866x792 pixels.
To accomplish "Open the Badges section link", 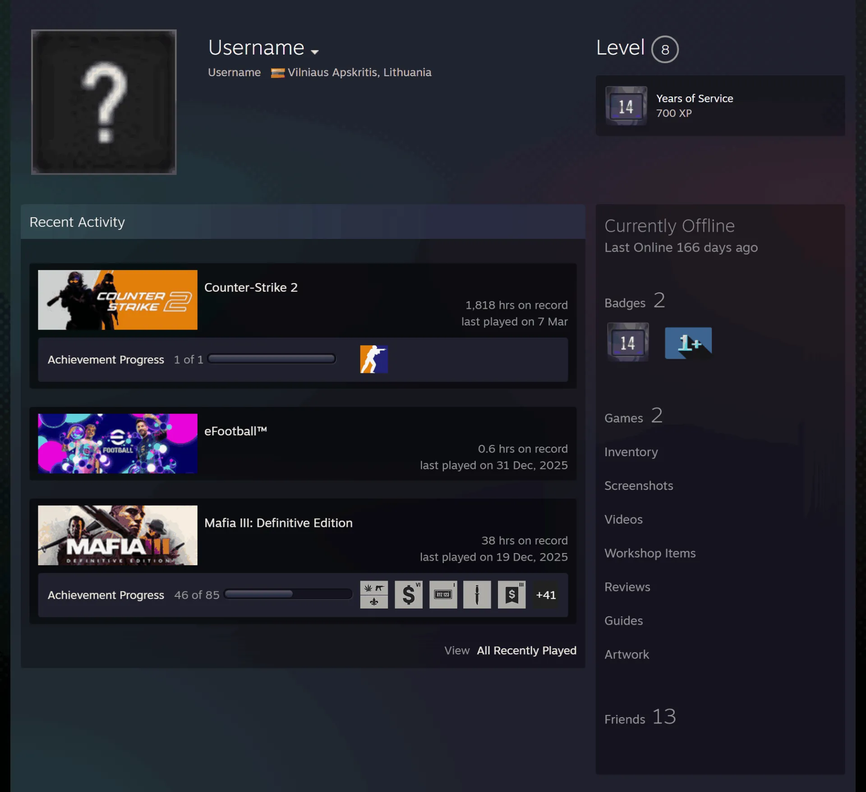I will tap(635, 301).
